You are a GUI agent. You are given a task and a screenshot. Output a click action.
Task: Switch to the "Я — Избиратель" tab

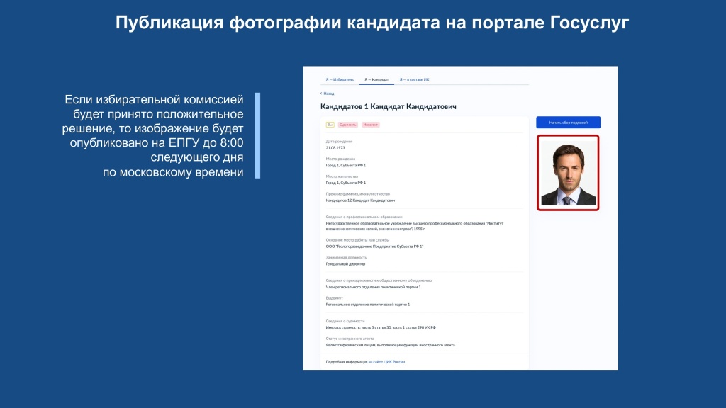[339, 79]
